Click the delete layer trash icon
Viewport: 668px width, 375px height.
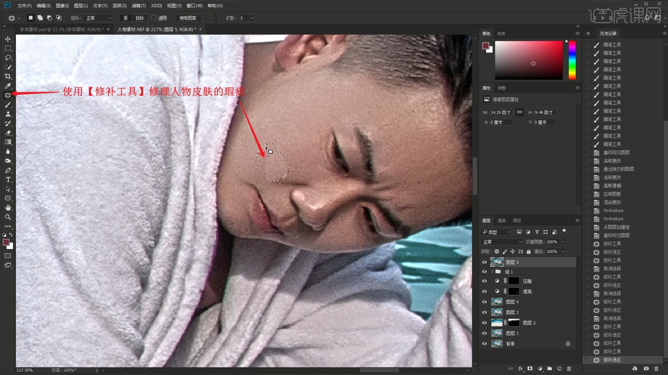569,369
